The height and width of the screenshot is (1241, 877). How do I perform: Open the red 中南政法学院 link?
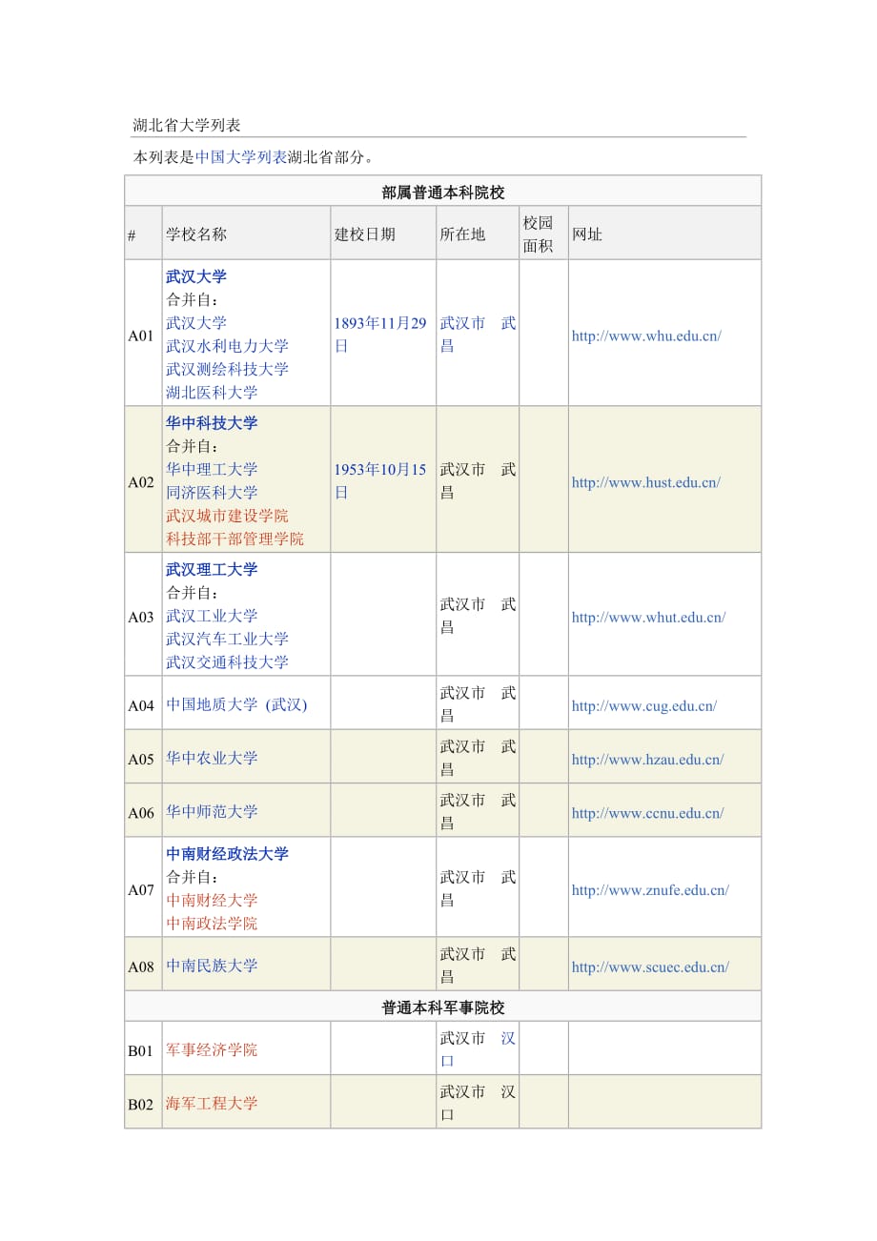tap(212, 924)
